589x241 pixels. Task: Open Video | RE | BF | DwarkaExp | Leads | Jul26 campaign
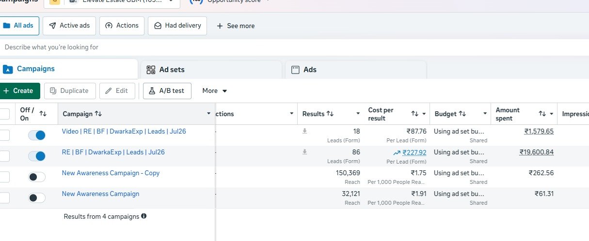point(124,131)
